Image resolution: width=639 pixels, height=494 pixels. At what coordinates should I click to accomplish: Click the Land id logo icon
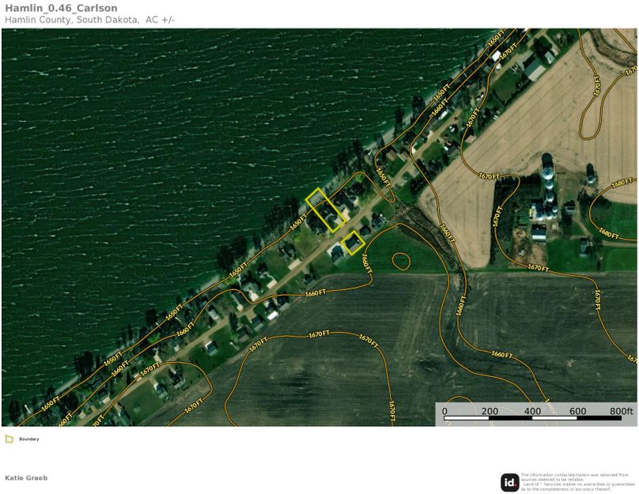(x=510, y=482)
